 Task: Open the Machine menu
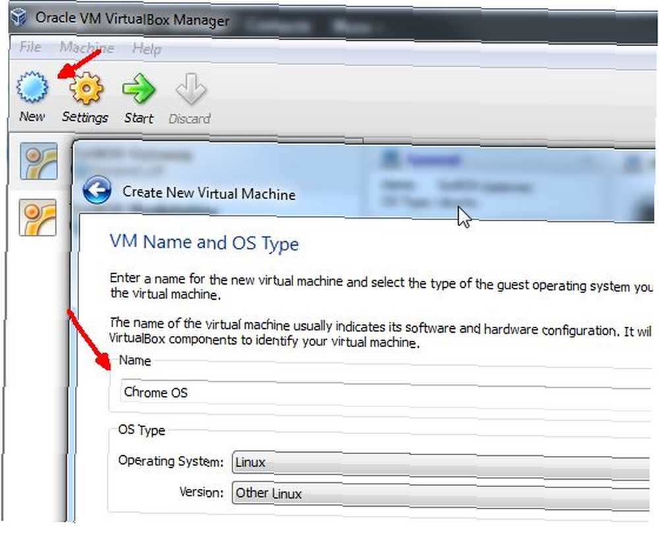pos(87,47)
